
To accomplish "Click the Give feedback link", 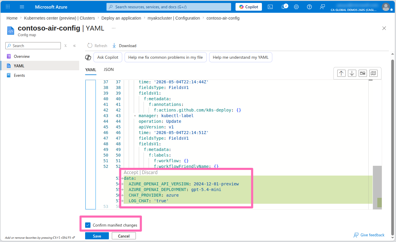I will [x=369, y=235].
